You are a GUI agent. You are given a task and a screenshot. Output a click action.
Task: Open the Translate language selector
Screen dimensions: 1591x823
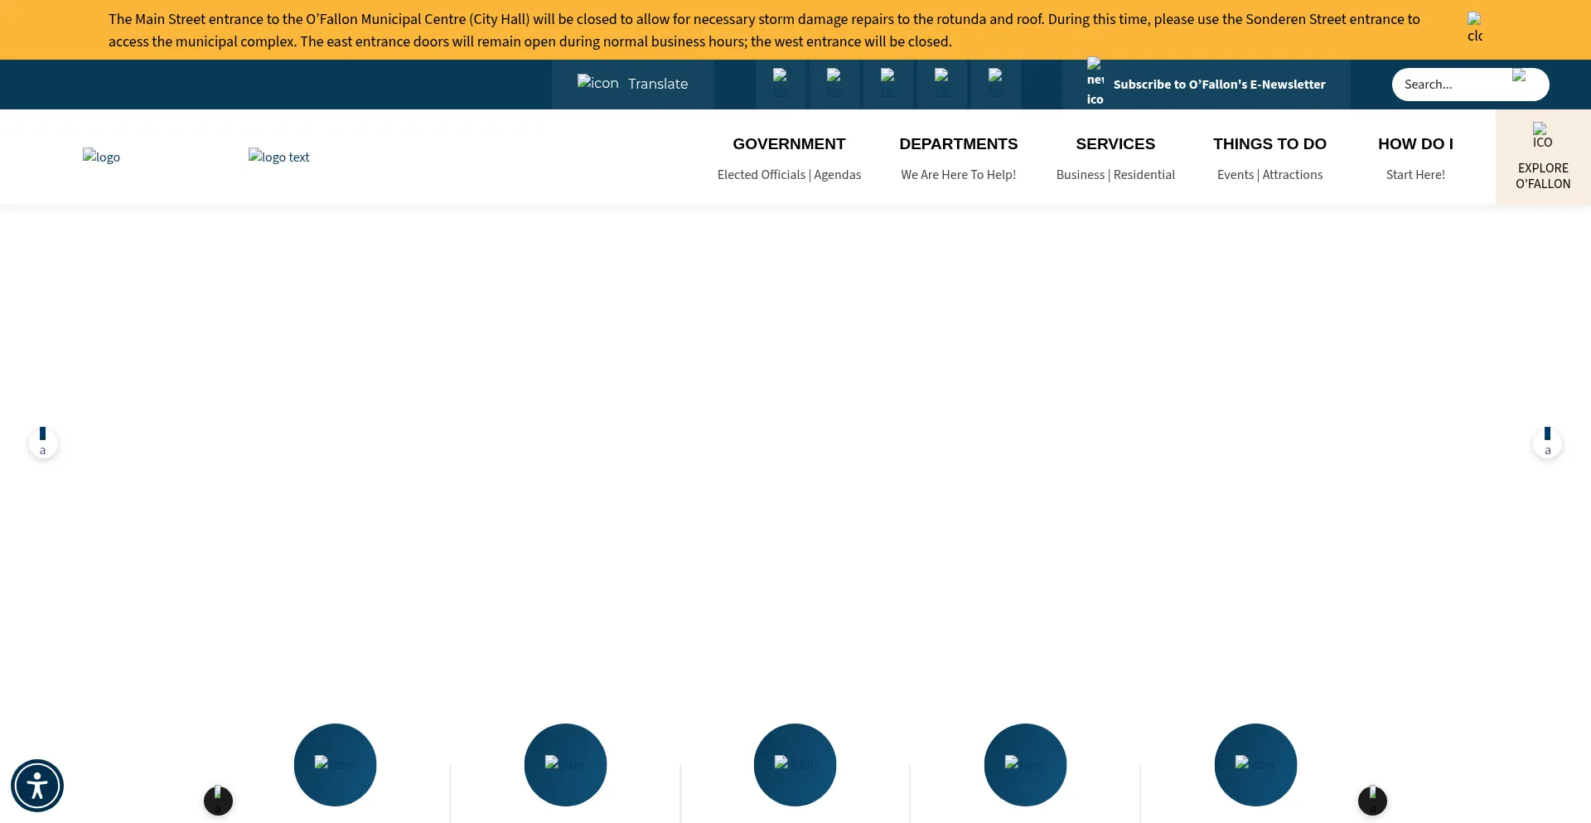click(633, 84)
